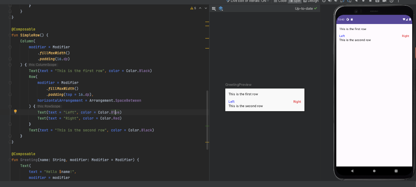
Task: Click the first @Composable annotation above SimpleRow
Action: [x=23, y=29]
